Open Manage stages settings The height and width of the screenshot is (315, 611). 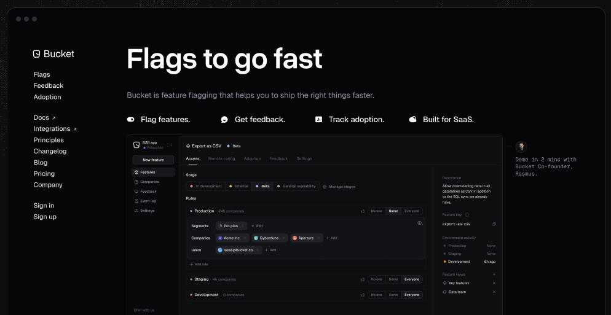click(x=339, y=187)
